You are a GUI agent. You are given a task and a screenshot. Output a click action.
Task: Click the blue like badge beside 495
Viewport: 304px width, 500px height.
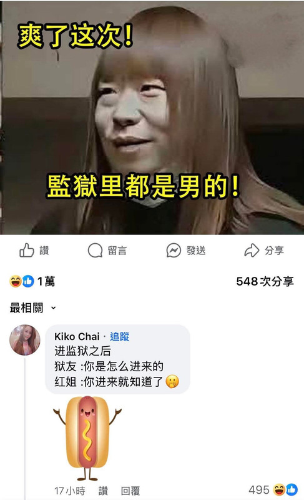292,489
